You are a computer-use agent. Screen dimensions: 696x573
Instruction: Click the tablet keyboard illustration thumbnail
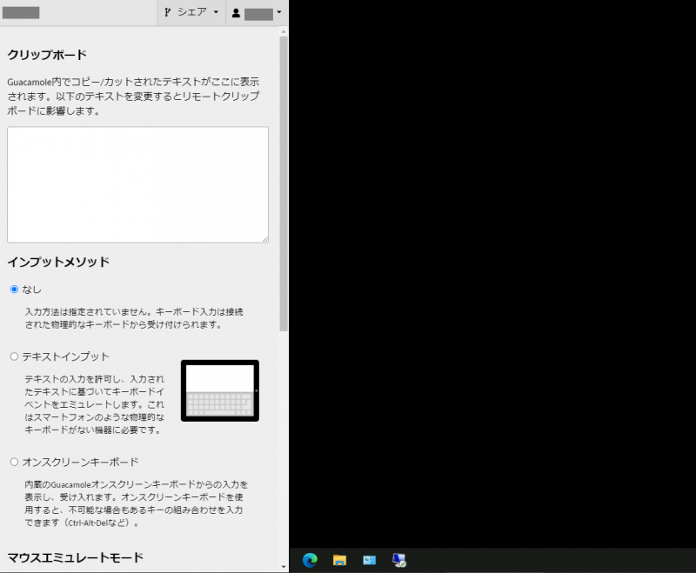pos(220,390)
